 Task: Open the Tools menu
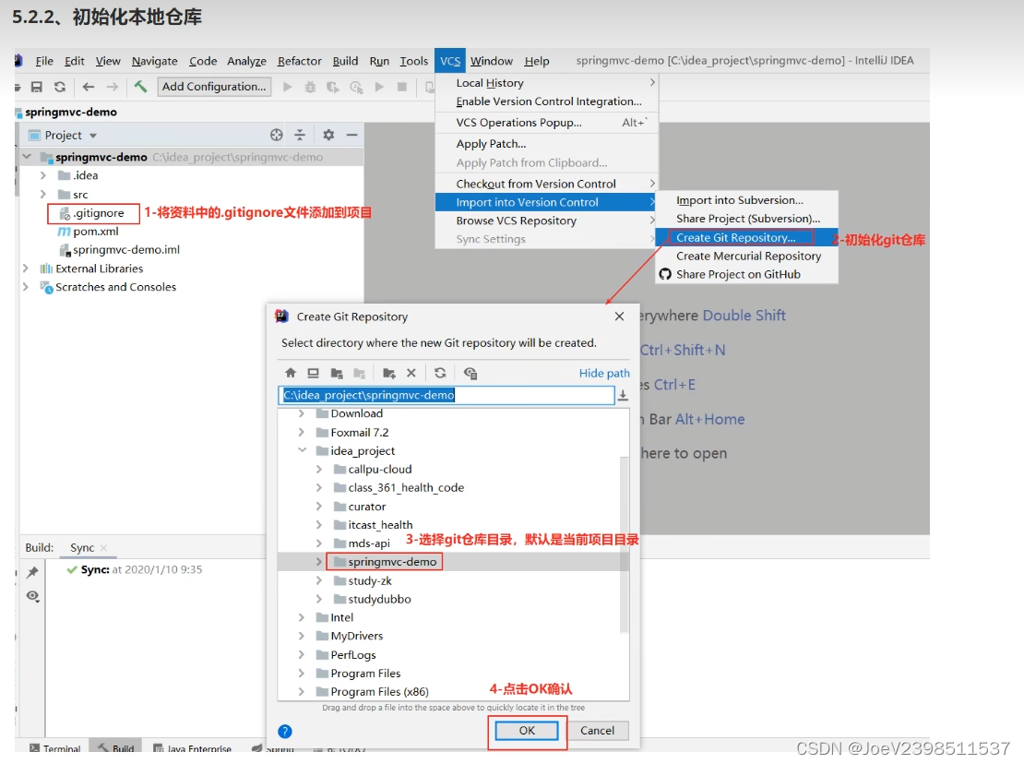click(x=414, y=61)
